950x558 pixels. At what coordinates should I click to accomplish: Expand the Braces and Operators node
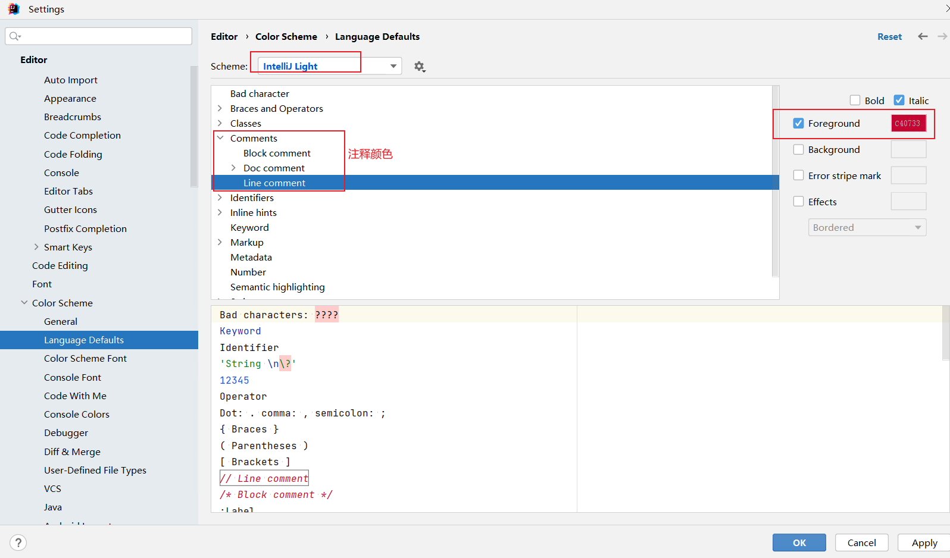tap(220, 108)
